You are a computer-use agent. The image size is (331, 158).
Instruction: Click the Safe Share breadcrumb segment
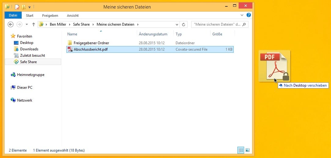click(81, 24)
